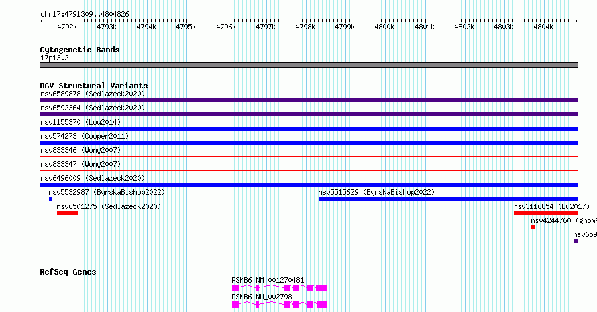Click the nsv6592364 (Sedlazeck2020) label
The image size is (597, 312).
tap(93, 108)
